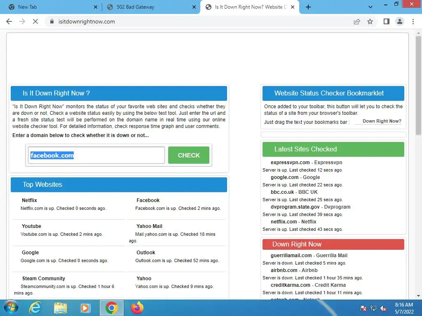Open Windows Explorer folder taskbar icon
Viewport: 422px width, 316px height.
point(60,308)
